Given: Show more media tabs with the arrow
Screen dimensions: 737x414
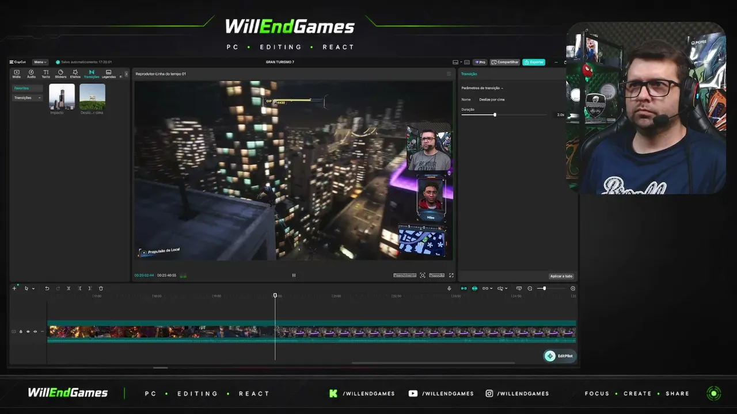Looking at the screenshot, I should click(126, 74).
